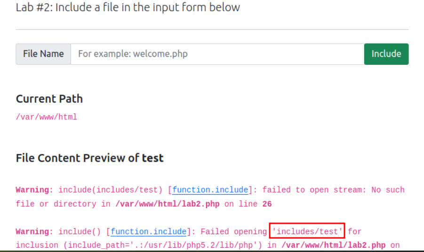This screenshot has height=252, width=424.
Task: Click the Current Path heading
Action: pyautogui.click(x=49, y=99)
